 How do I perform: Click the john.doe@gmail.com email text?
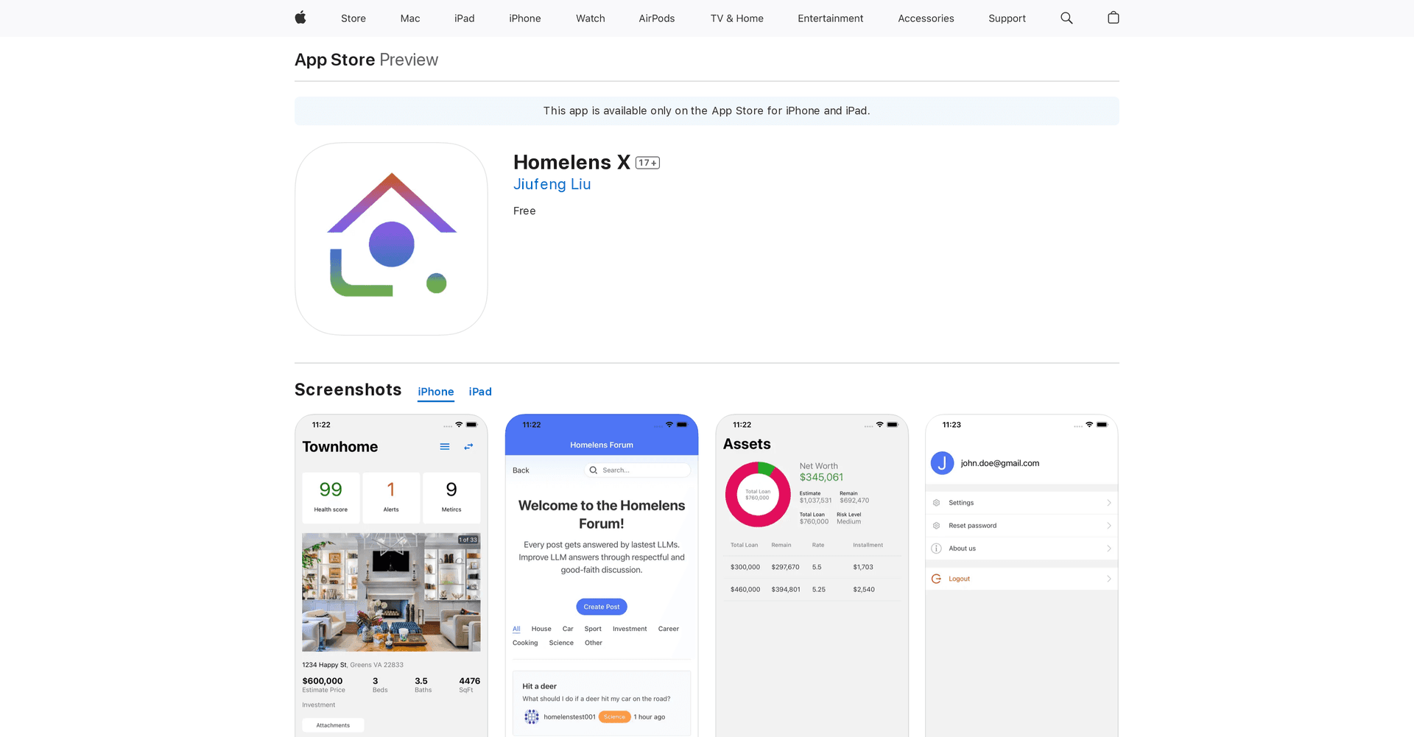coord(1000,463)
